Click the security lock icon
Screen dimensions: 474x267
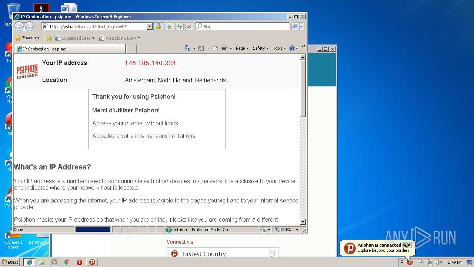coord(159,26)
